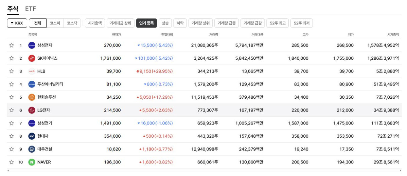Image resolution: width=407 pixels, height=176 pixels.
Task: Click HLB's change value +29.95%
Action: [x=155, y=71]
